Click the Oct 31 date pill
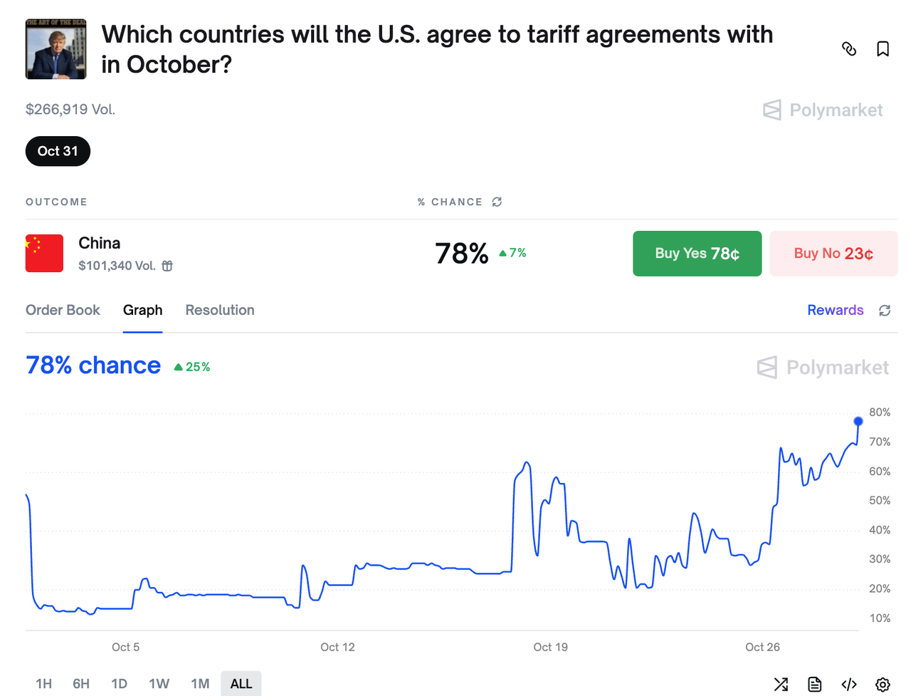This screenshot has height=696, width=911. tap(58, 151)
